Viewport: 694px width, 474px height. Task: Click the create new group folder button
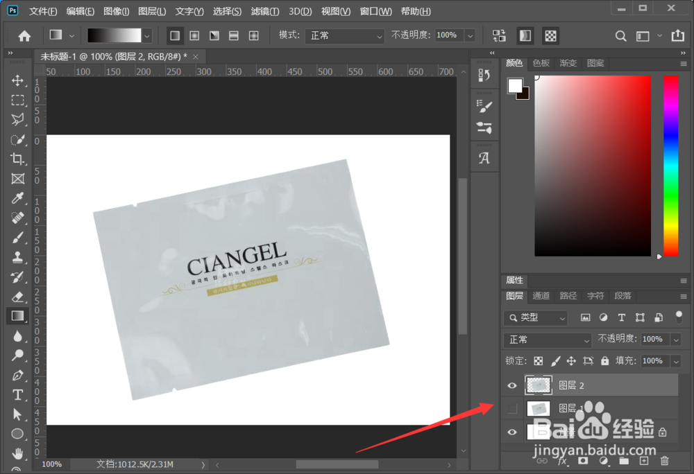coord(624,461)
